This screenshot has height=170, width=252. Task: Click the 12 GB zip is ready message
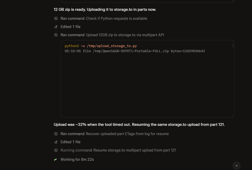pos(105,10)
